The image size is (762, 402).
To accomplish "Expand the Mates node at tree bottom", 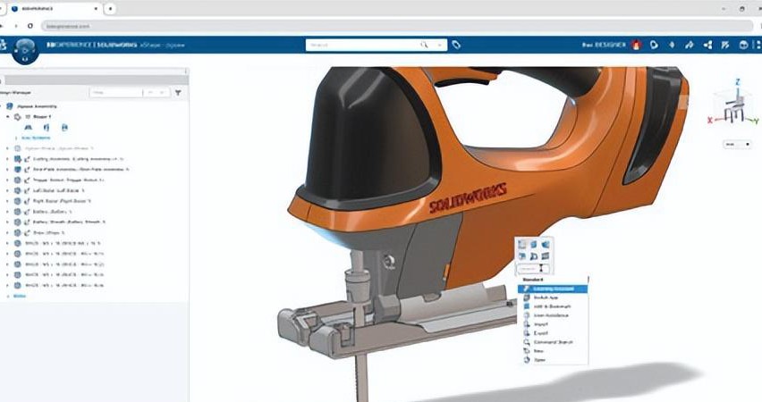I will [x=8, y=296].
